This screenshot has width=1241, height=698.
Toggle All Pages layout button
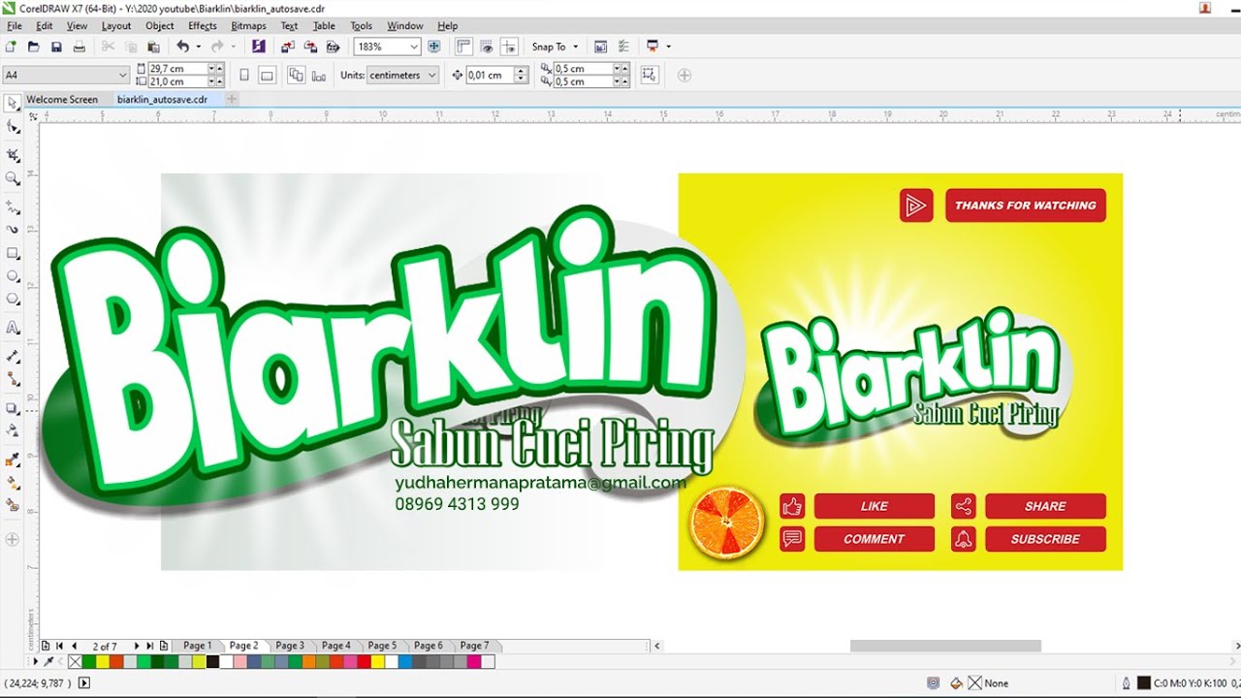point(296,75)
